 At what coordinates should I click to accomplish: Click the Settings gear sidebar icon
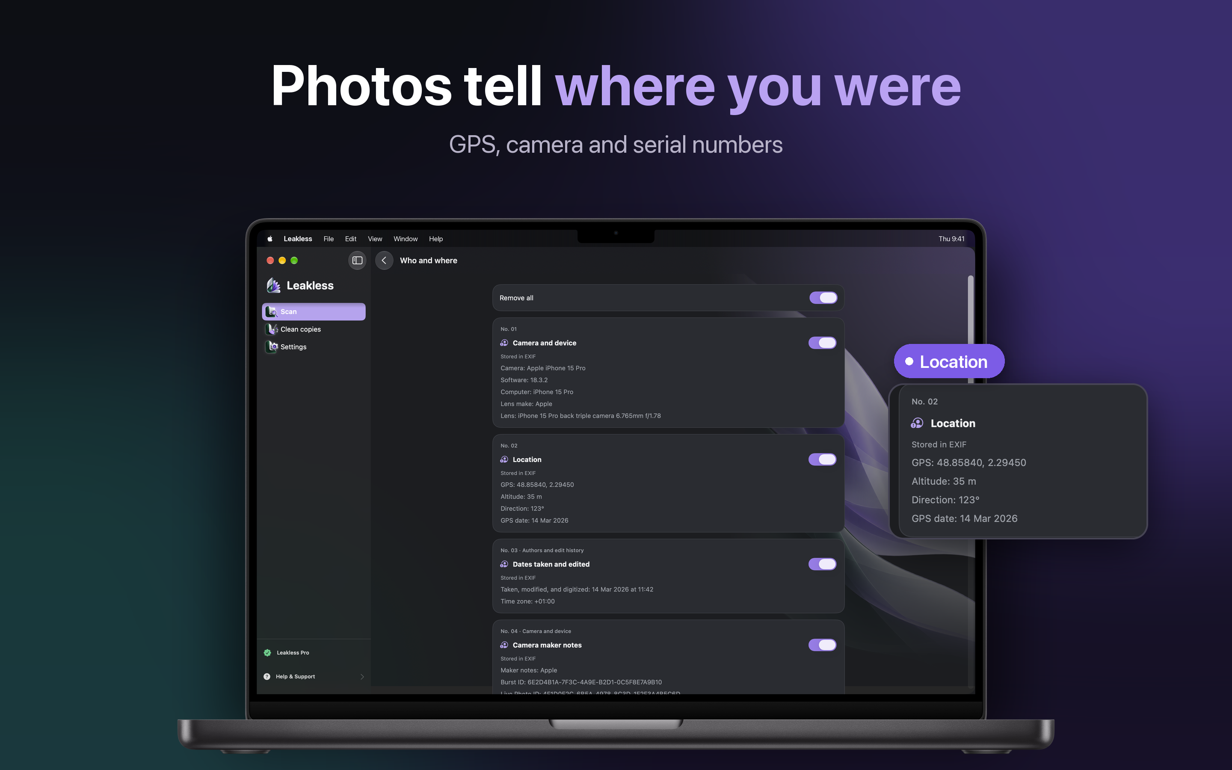point(272,347)
